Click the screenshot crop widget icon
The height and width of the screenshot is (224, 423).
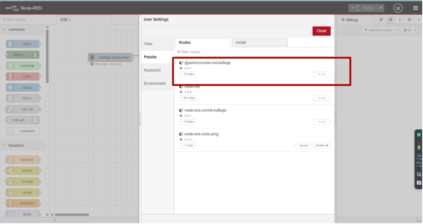coord(418,174)
